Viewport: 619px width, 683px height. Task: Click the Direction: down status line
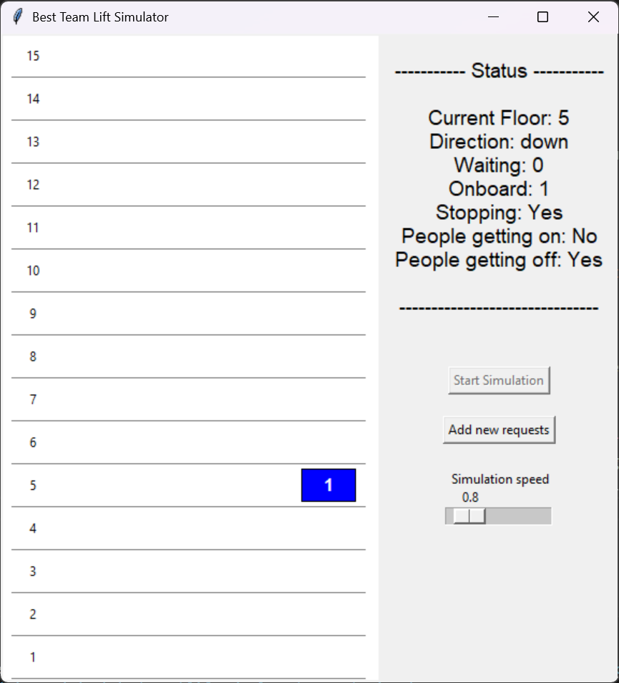(x=498, y=141)
